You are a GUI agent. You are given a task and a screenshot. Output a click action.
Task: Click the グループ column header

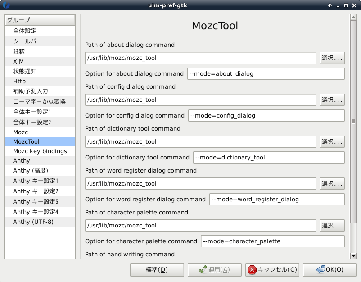coord(40,20)
